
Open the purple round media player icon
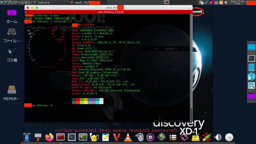150,137
